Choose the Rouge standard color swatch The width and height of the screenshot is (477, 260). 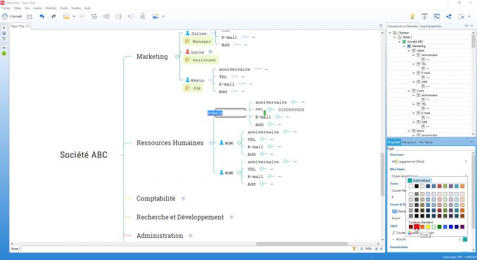(x=417, y=227)
